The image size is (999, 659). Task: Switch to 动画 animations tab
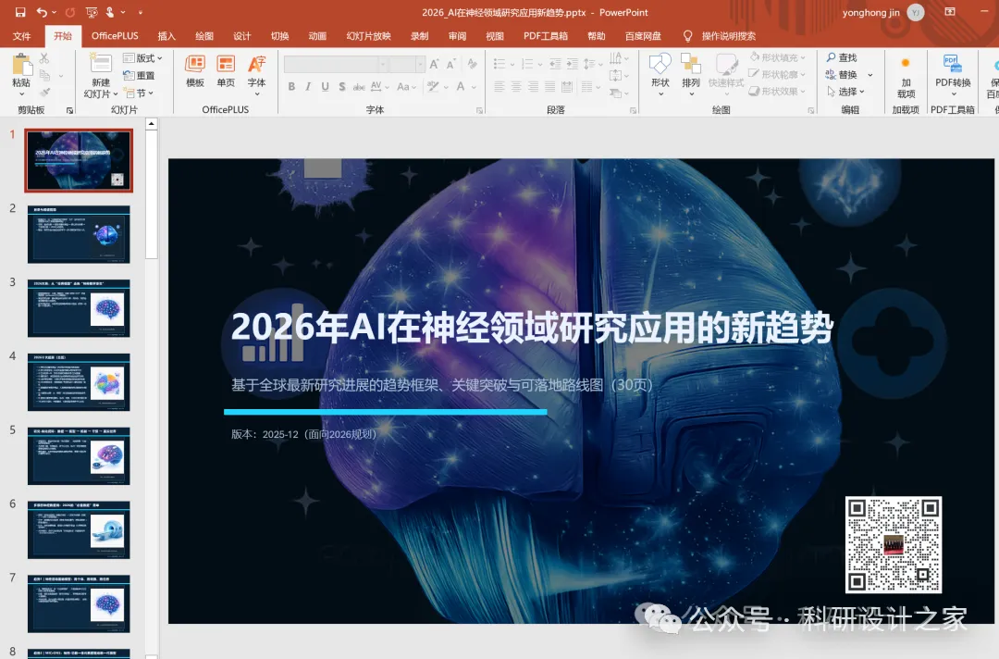coord(317,36)
